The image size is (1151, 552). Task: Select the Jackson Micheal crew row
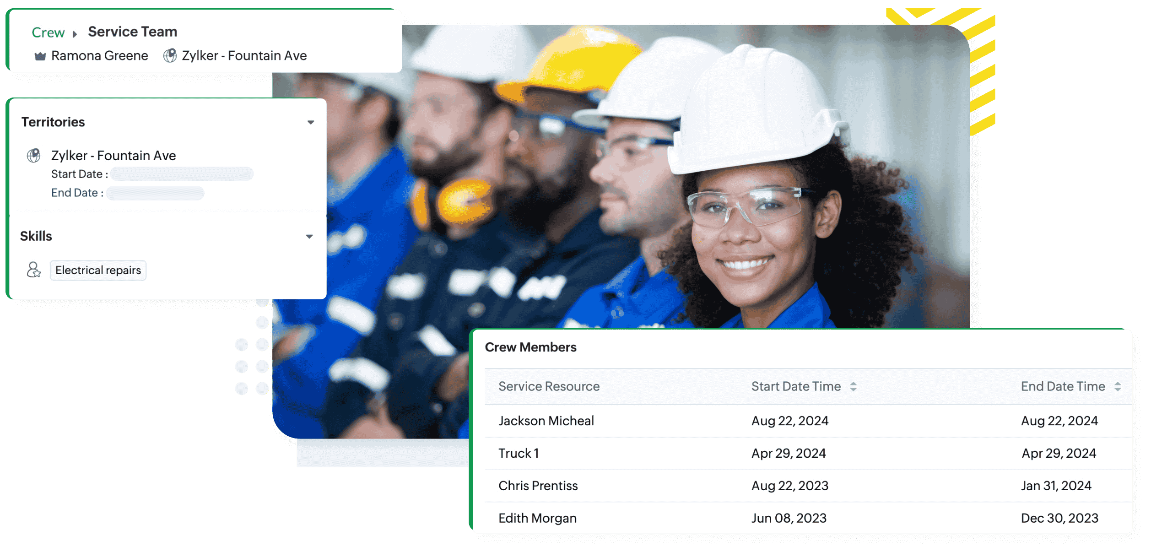(546, 421)
